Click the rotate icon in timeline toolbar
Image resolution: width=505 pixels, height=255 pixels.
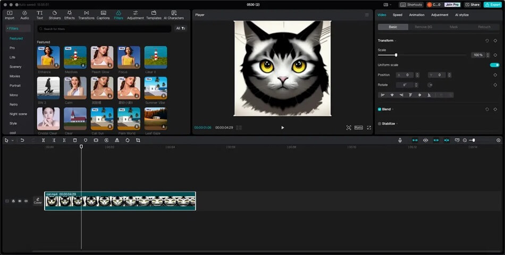[x=128, y=140]
